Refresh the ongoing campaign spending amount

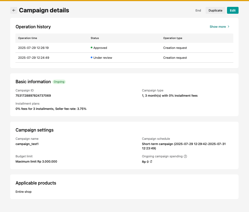pos(151,162)
